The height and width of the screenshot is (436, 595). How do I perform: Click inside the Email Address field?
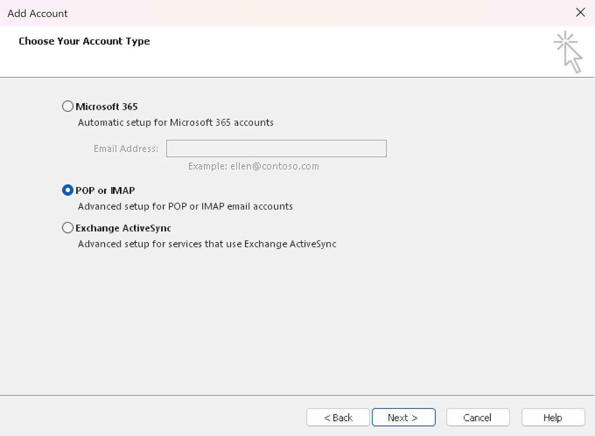click(x=276, y=148)
